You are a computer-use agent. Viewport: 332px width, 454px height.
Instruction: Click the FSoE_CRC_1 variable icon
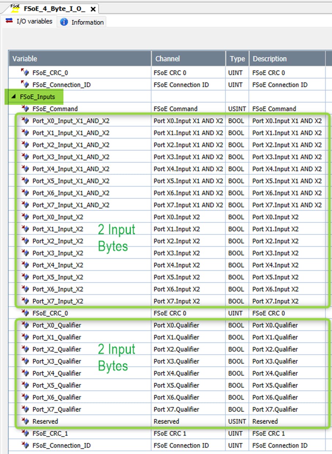click(x=25, y=433)
